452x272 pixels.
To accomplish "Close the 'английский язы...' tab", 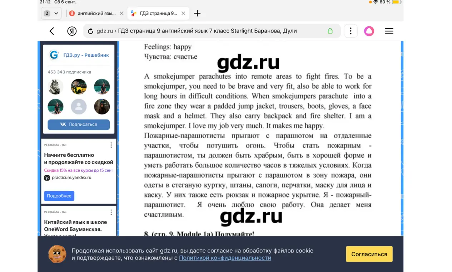I will pos(121,13).
